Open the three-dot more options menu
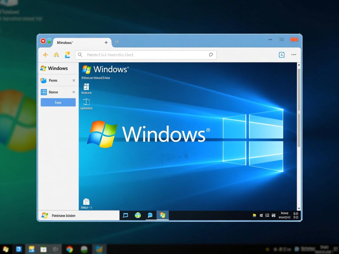 [x=294, y=55]
